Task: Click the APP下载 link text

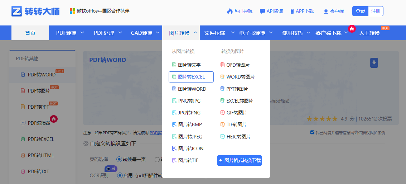Action: pos(304,11)
